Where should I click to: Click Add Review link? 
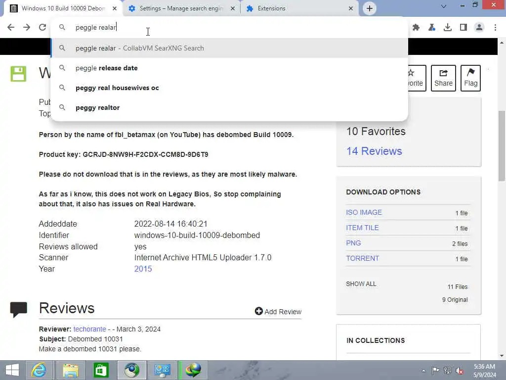[x=278, y=312]
